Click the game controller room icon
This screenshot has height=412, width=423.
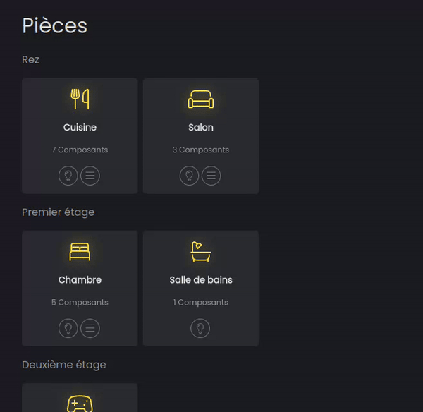[80, 404]
